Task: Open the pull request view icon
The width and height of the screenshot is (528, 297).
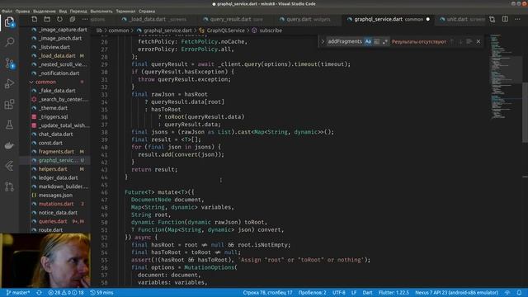Action: click(x=9, y=186)
